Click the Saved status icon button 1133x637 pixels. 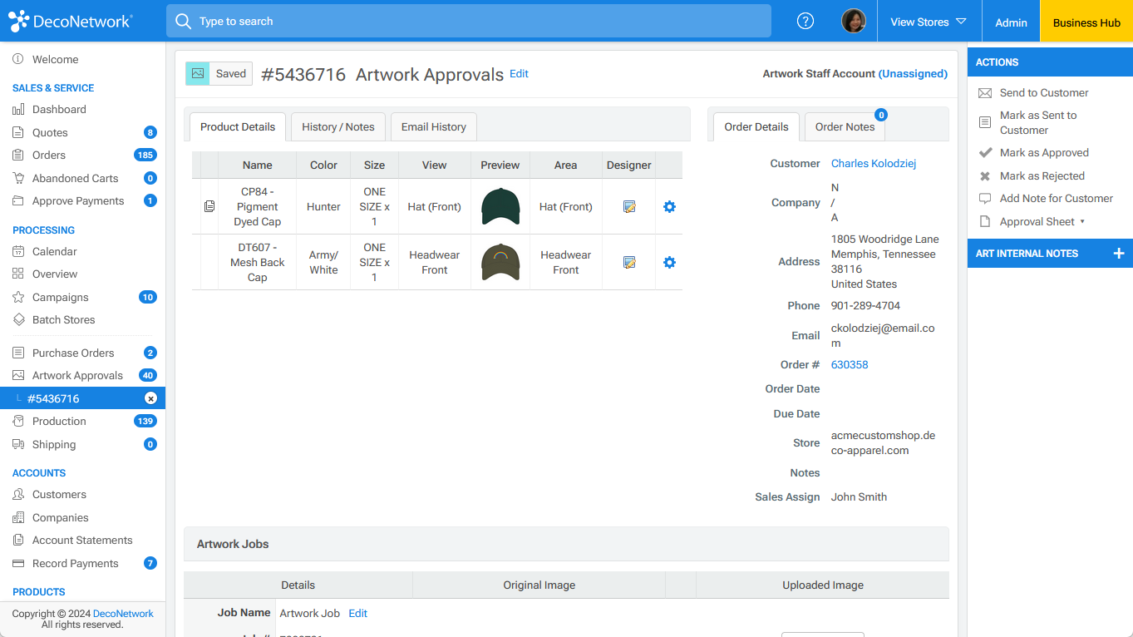198,74
